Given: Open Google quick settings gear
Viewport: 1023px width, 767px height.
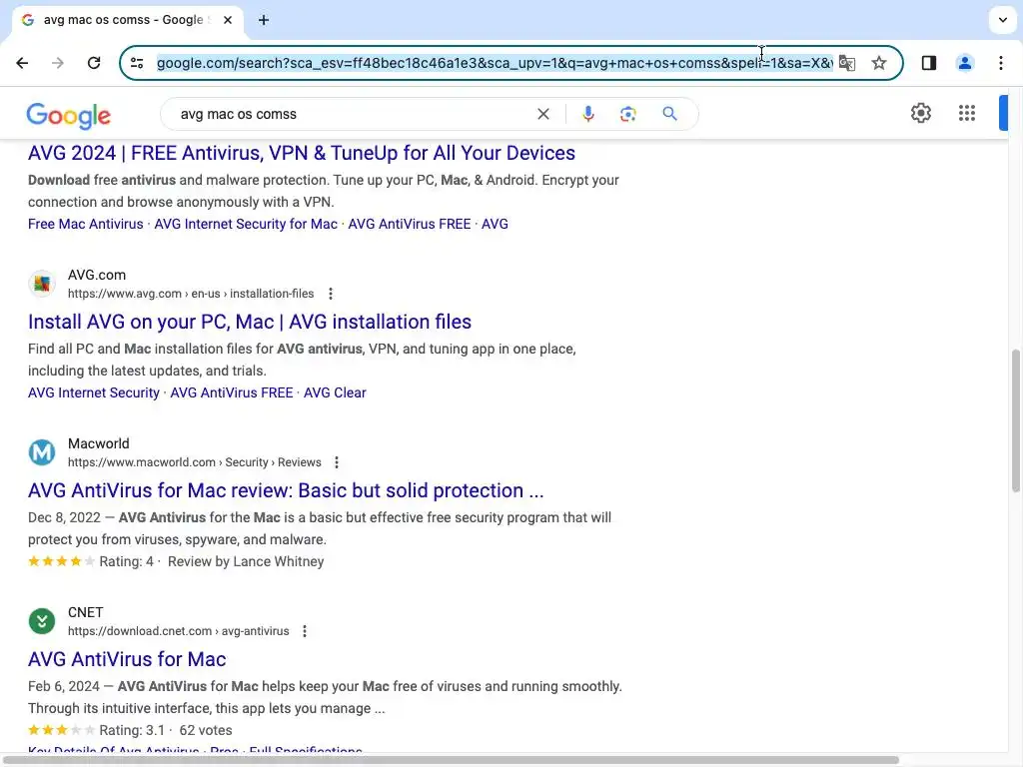Looking at the screenshot, I should 920,113.
